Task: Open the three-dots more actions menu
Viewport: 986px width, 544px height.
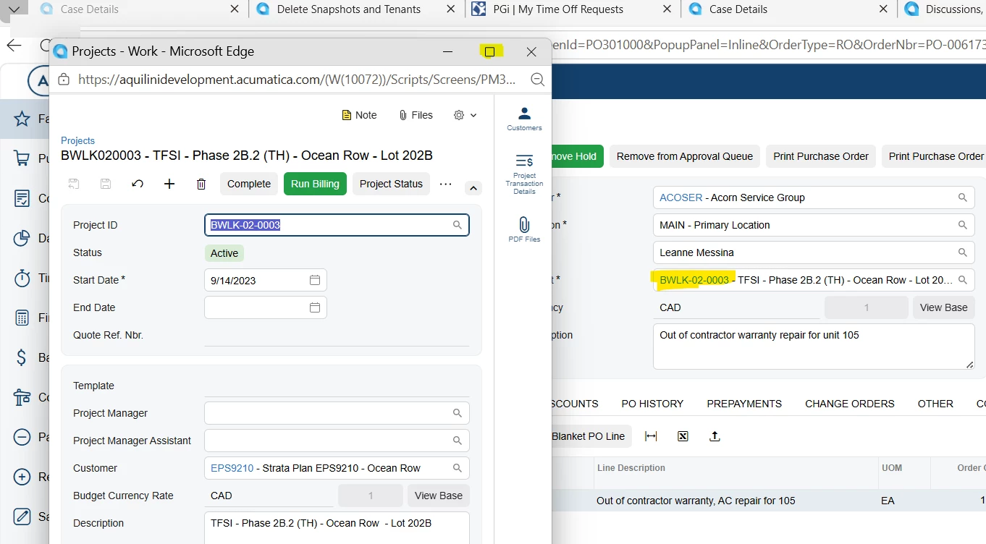Action: pyautogui.click(x=446, y=184)
